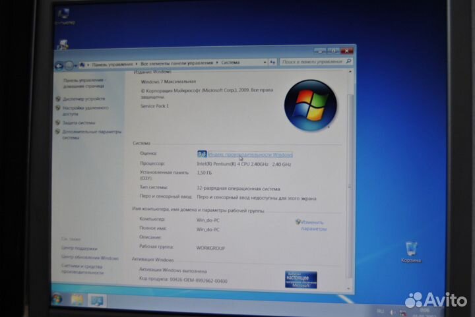
Task: Expand arrow after Панель управления breadcrumb
Action: (x=137, y=64)
